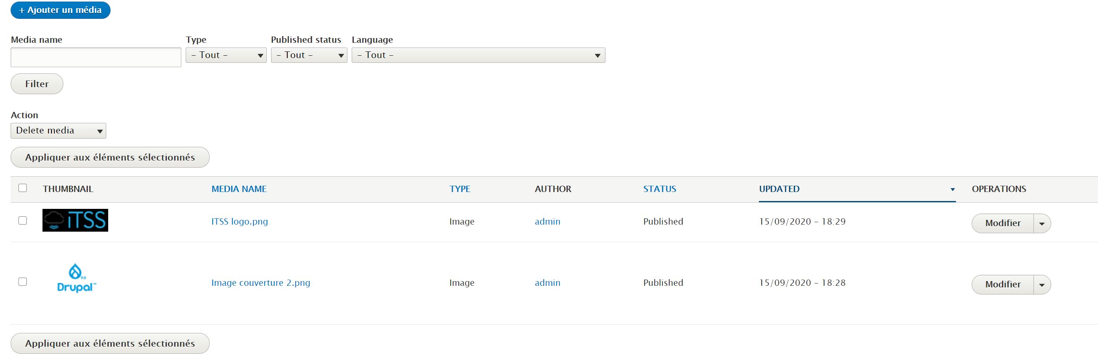
Task: Open the Action dropdown showing Delete media
Action: [58, 131]
